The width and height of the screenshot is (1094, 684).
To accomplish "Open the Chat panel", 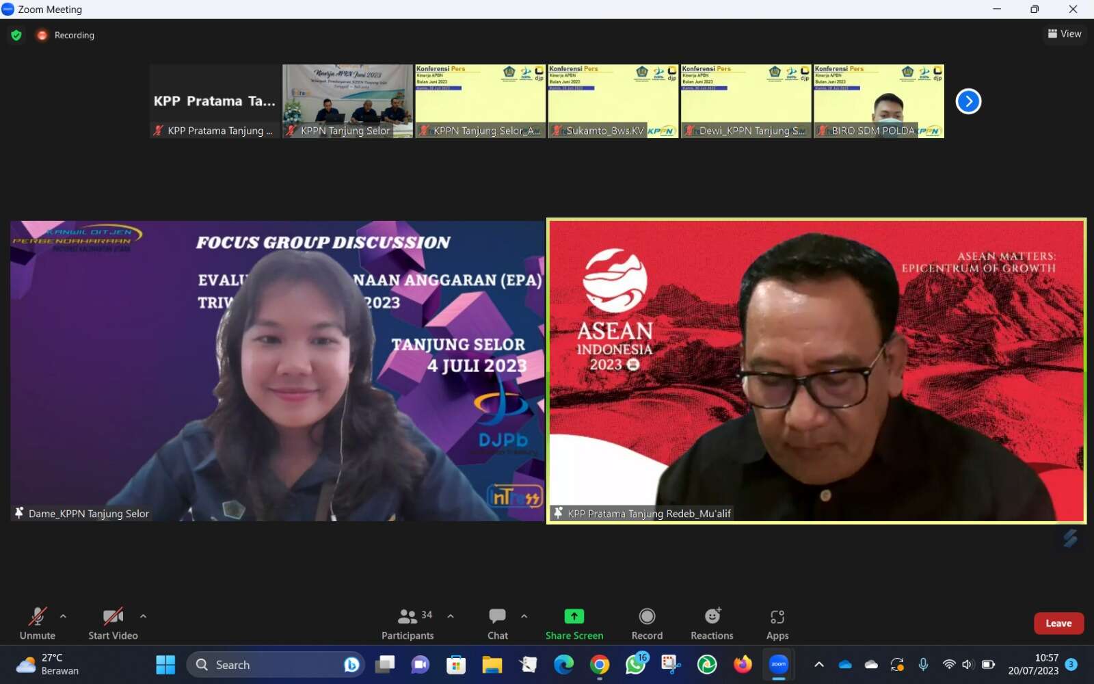I will [x=497, y=623].
